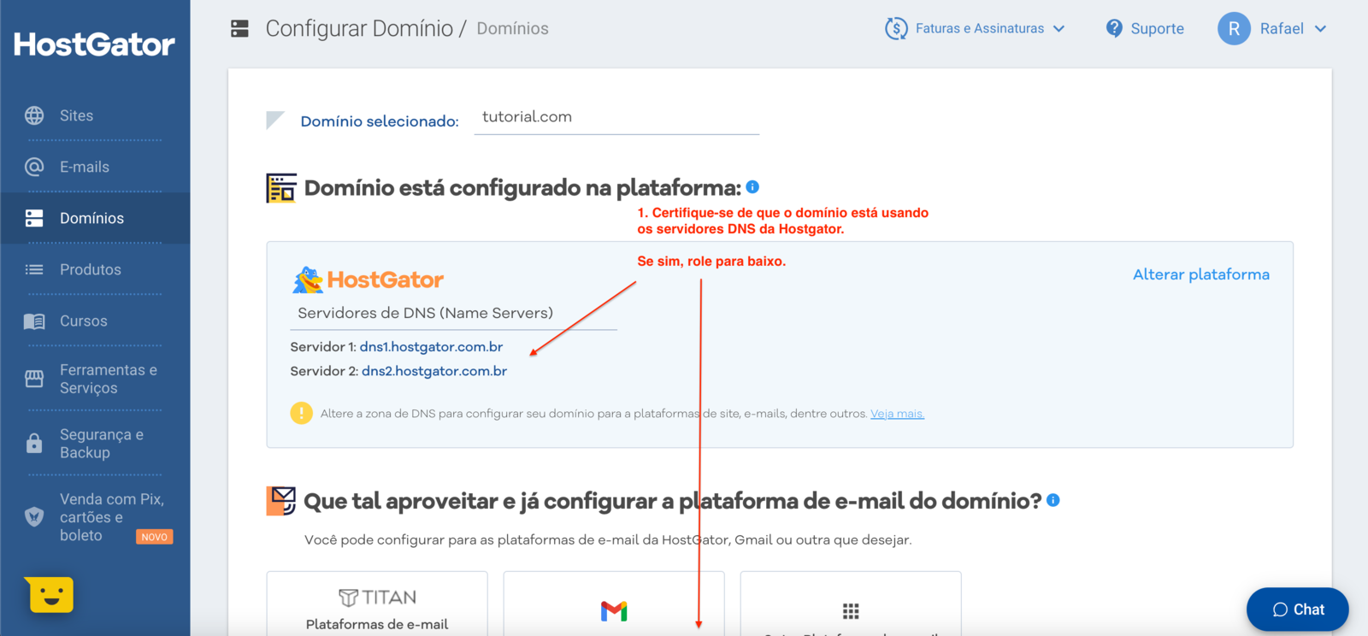Click the Cursos book icon
This screenshot has height=636, width=1368.
(34, 321)
